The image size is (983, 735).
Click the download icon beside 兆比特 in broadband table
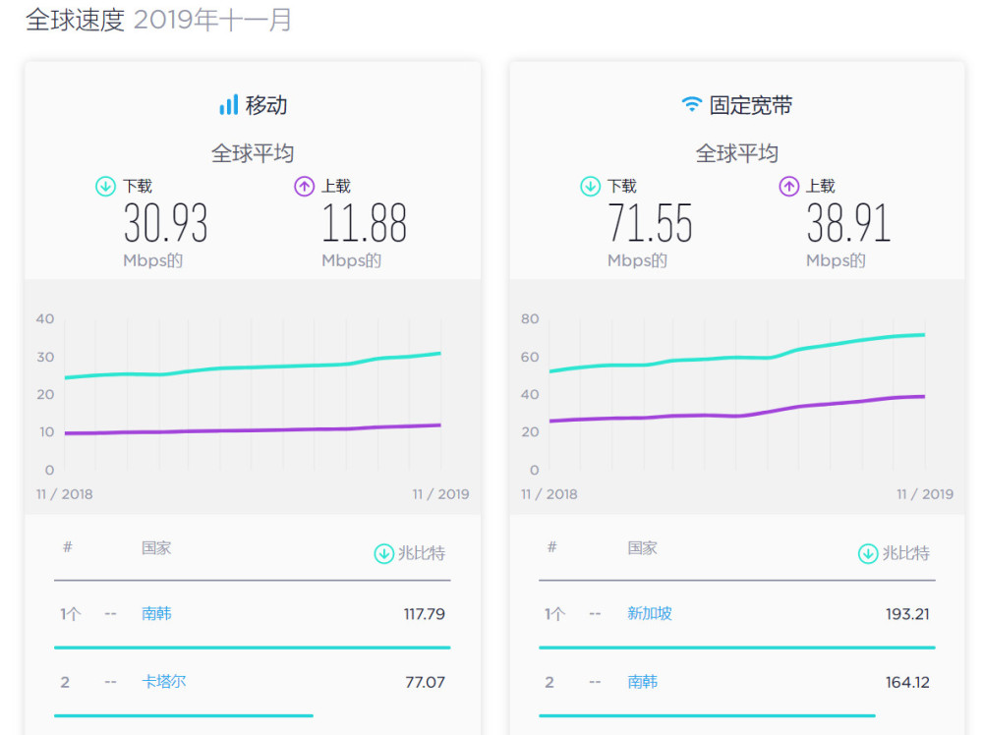point(868,553)
